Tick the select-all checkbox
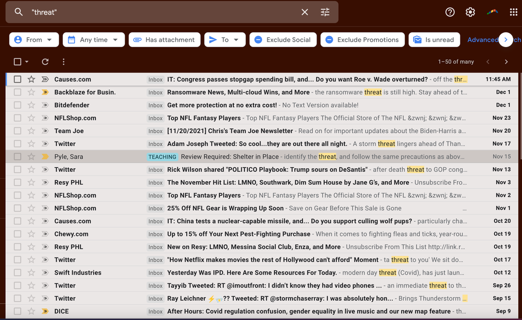The width and height of the screenshot is (522, 320). point(17,62)
